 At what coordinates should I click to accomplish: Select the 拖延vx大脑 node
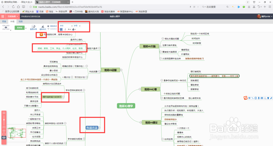pos(149,46)
